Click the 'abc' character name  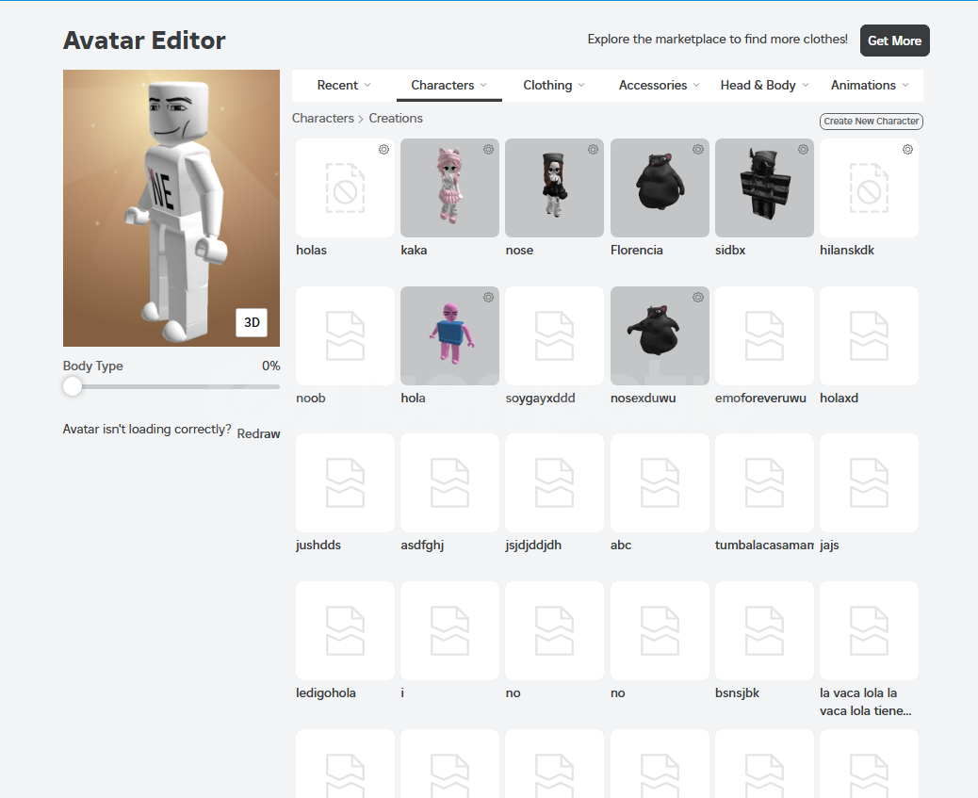(x=621, y=546)
